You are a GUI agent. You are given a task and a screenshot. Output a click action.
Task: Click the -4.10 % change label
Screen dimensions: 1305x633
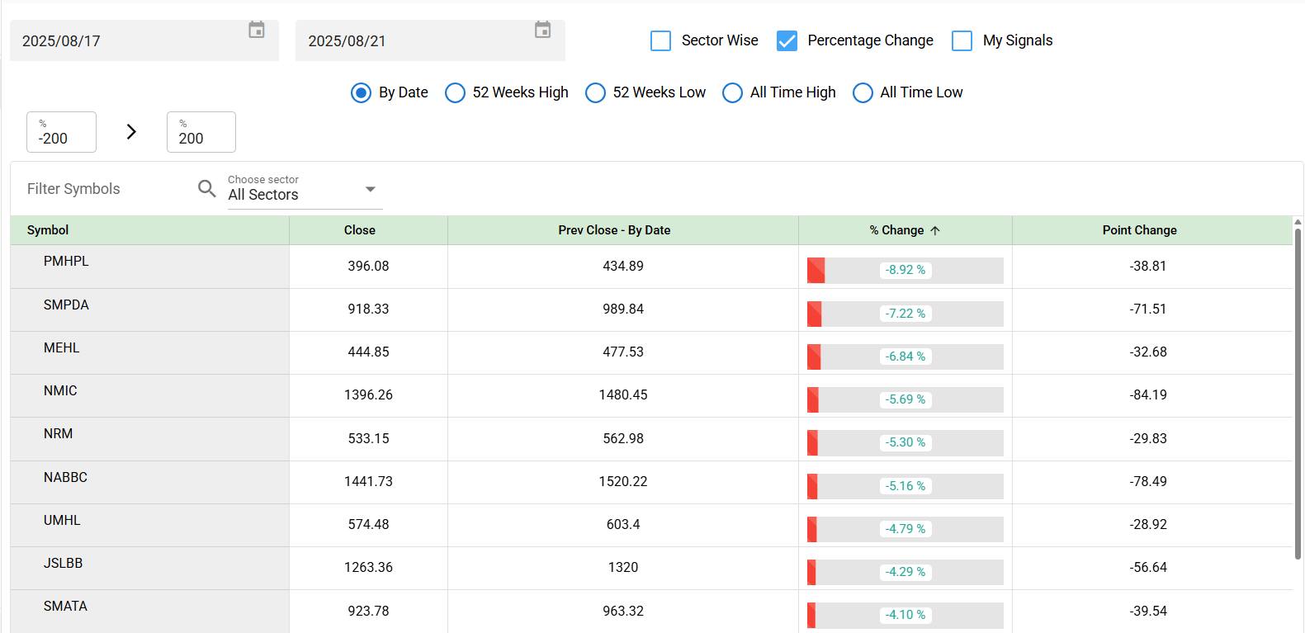pyautogui.click(x=905, y=615)
